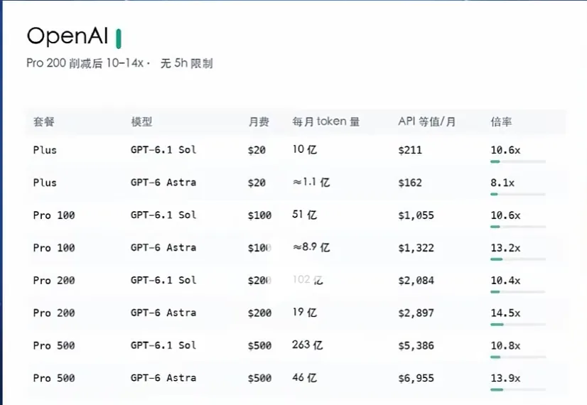587x405 pixels.
Task: Select the '51 亿' token amount
Action: pos(305,215)
